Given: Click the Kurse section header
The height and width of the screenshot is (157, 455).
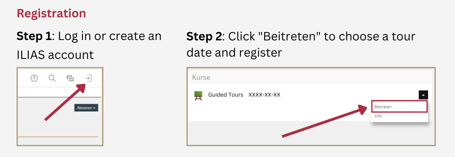Looking at the screenshot, I should point(201,77).
